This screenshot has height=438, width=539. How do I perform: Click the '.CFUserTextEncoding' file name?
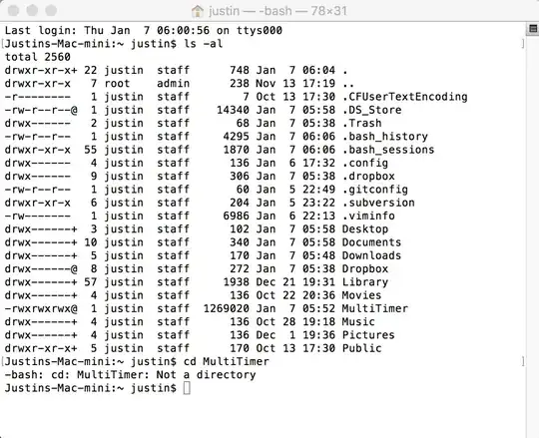[x=405, y=97]
